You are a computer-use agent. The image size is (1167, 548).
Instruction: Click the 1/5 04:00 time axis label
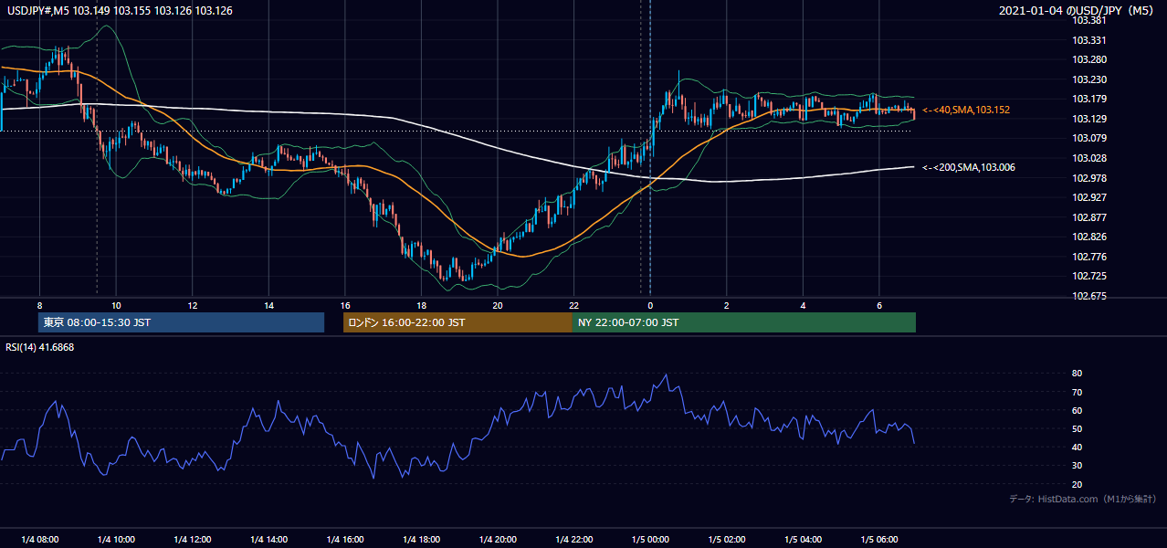803,540
